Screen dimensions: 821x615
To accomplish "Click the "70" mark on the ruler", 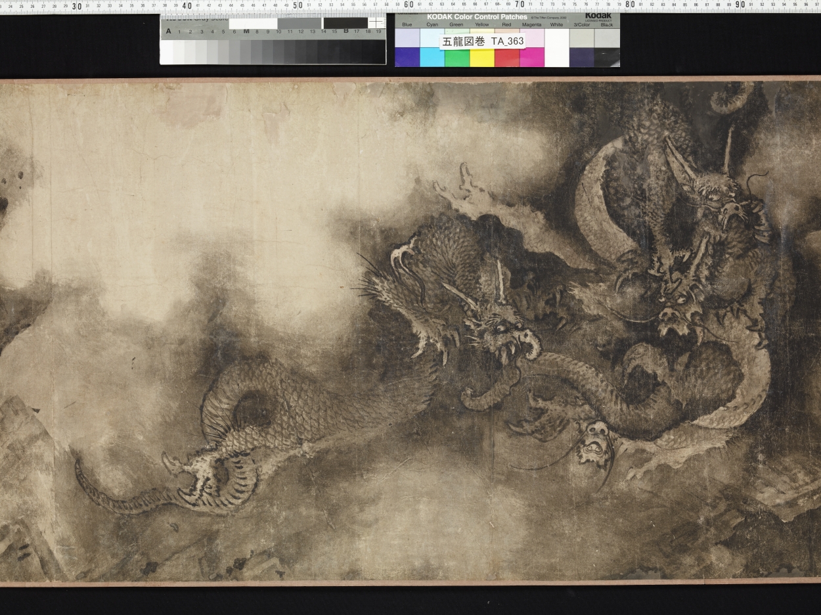I will pos(519,5).
